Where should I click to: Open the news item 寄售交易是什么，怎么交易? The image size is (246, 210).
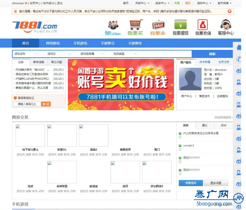click(x=32, y=88)
